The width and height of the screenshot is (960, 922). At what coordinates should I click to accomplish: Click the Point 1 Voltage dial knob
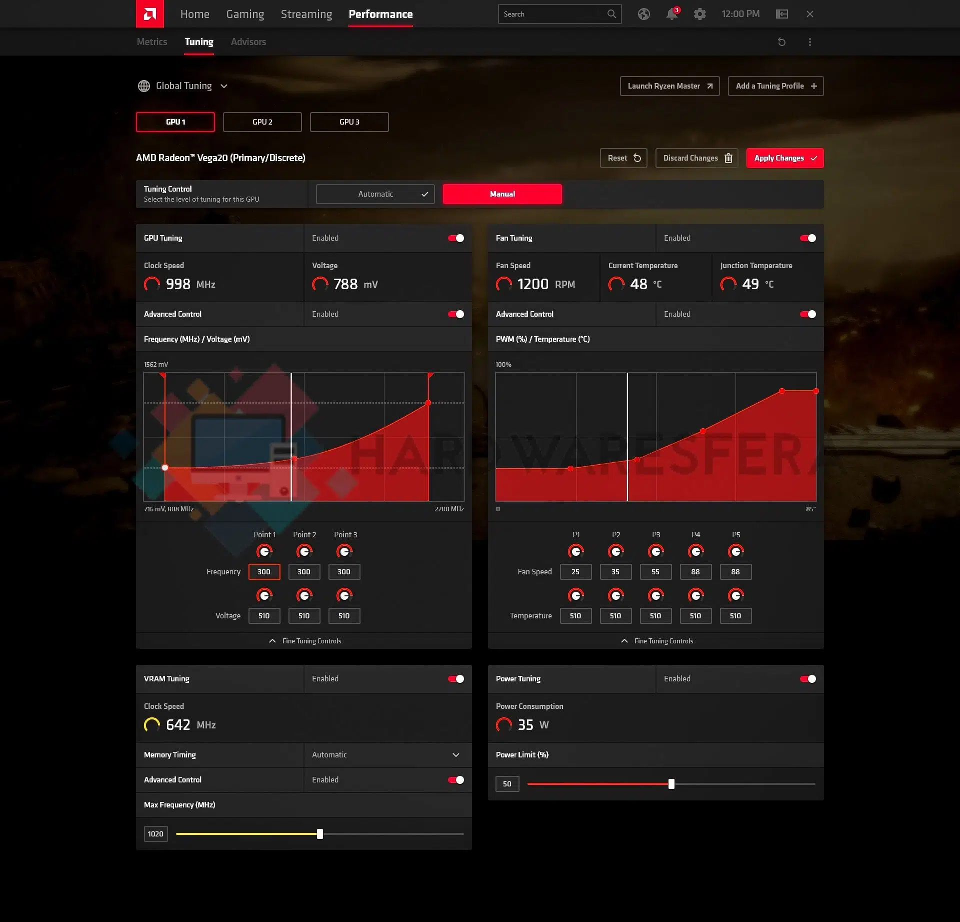click(264, 595)
